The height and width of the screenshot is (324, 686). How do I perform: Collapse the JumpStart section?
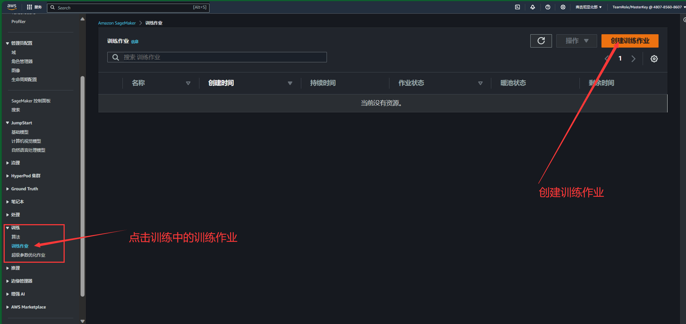[x=7, y=123]
